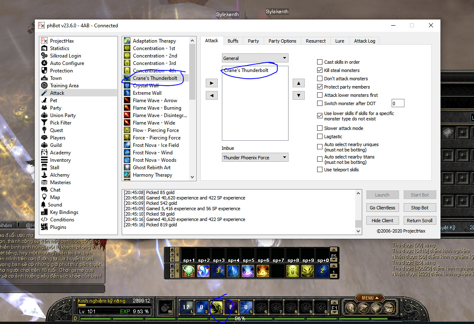
Task: Open the Attack Log tab
Action: [x=364, y=41]
